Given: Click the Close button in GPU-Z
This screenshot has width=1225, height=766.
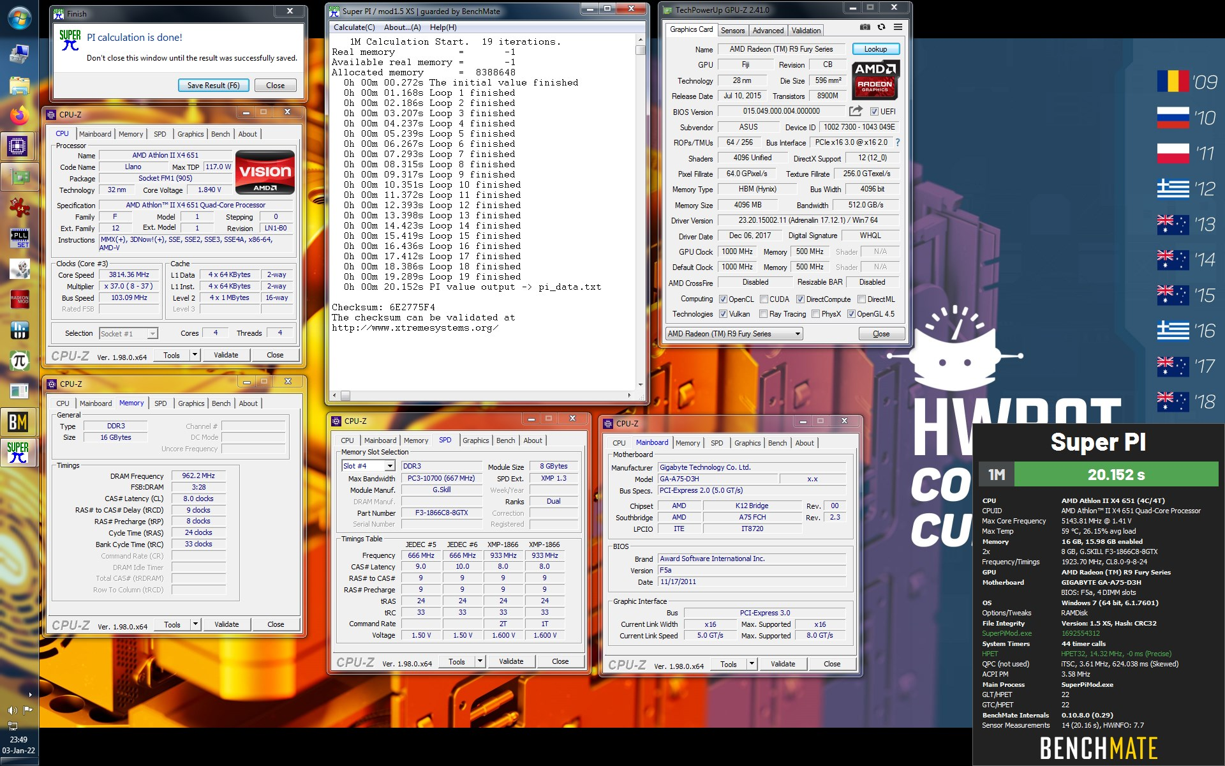Looking at the screenshot, I should pos(881,334).
